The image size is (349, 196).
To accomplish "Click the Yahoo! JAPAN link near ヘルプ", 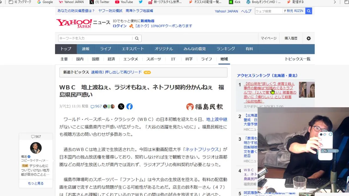I will 226,11.
